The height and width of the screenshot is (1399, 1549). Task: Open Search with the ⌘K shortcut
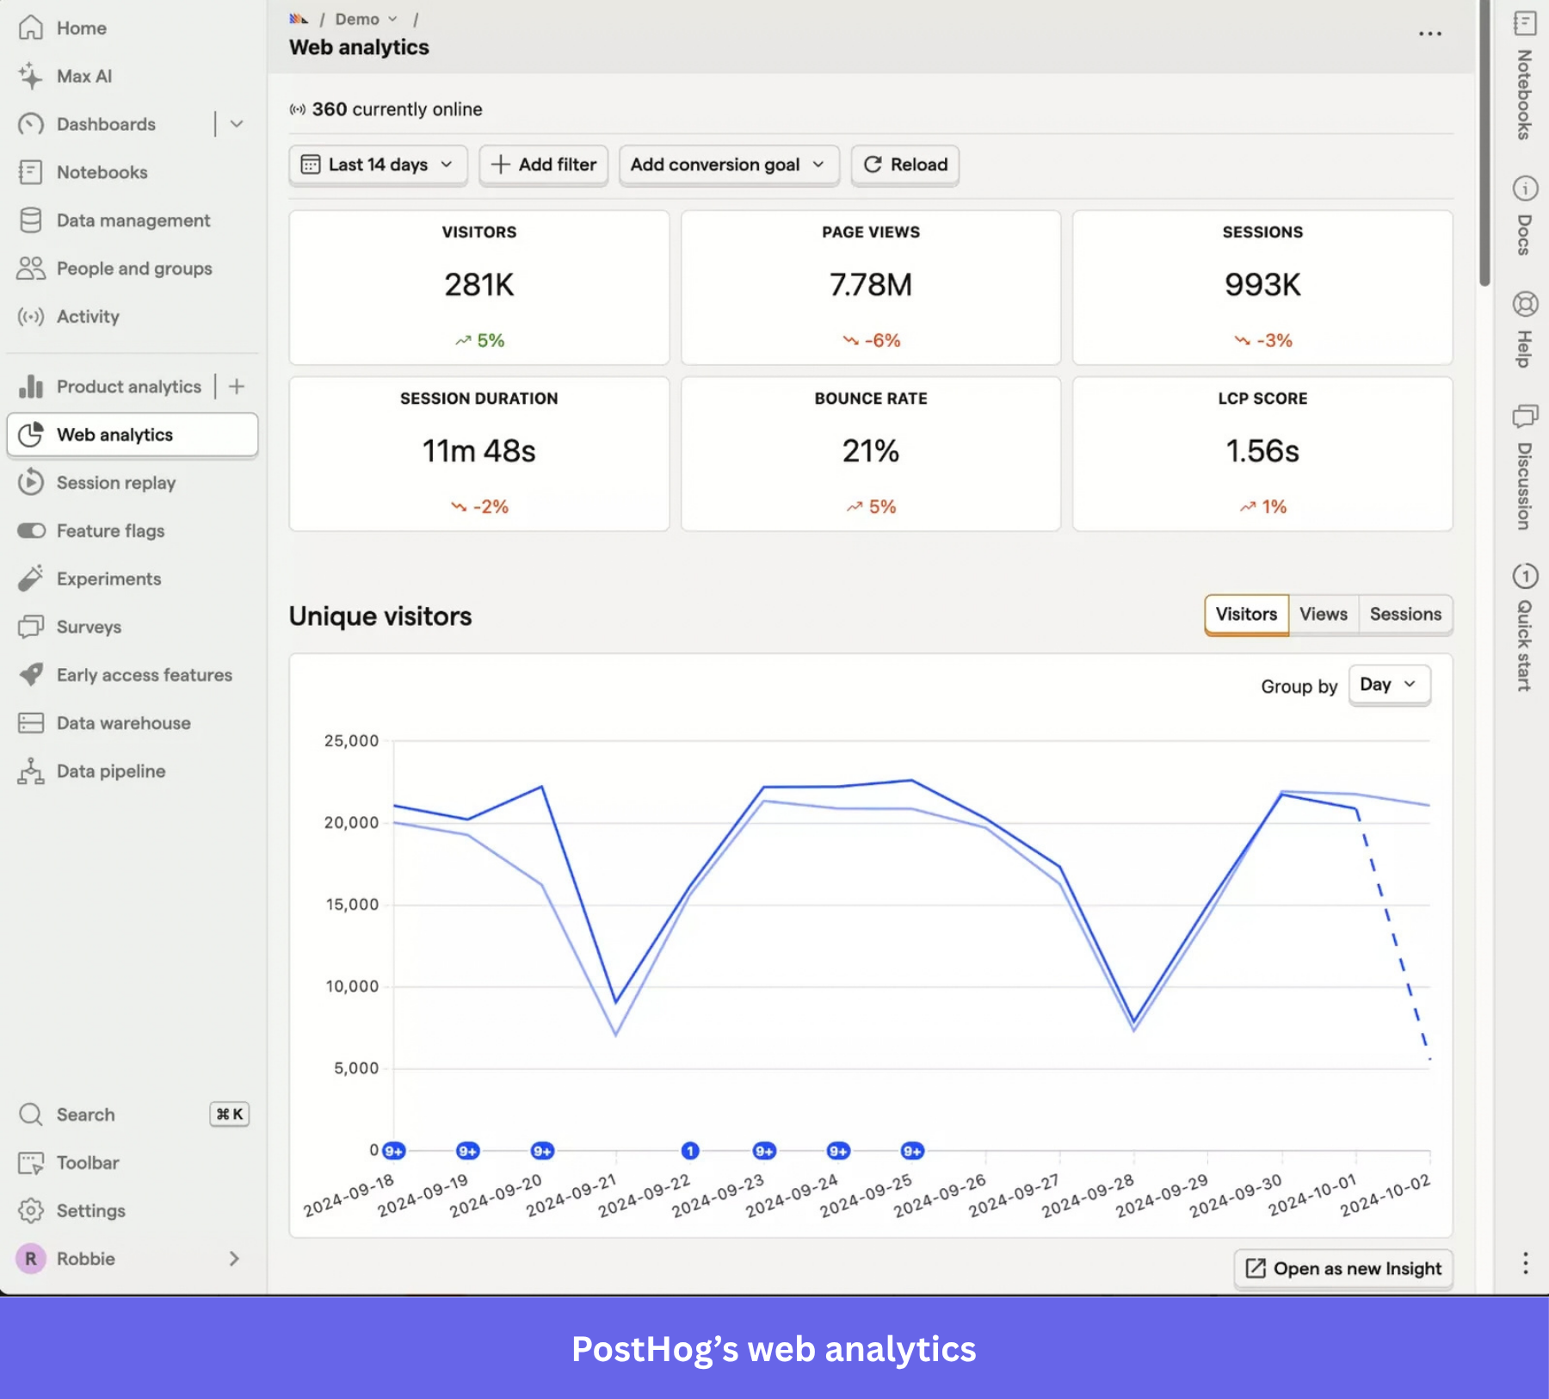[133, 1115]
